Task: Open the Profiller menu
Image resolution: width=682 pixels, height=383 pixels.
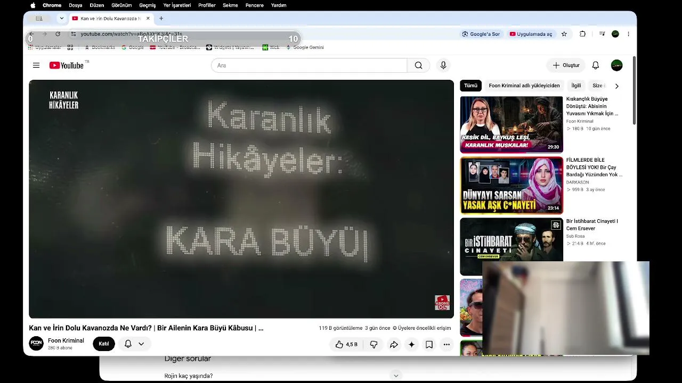Action: [207, 5]
